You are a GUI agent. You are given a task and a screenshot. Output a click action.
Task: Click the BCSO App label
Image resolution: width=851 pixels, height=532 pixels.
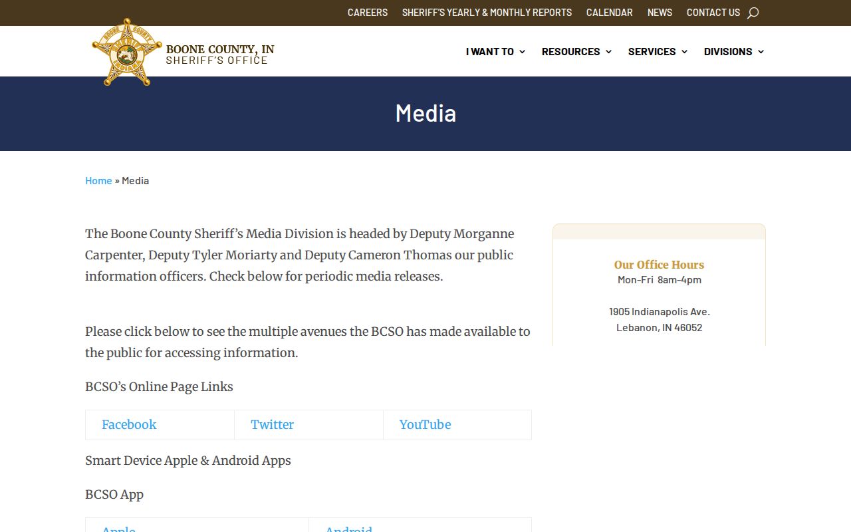click(x=114, y=495)
